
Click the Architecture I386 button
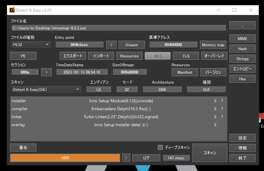pyautogui.click(x=162, y=90)
